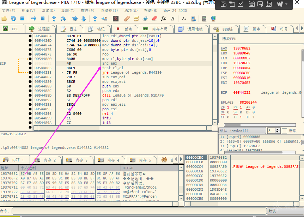Viewport: 304px width, 217px height.
Task: Click the run arrow toolbar icon
Action: tap(34, 19)
